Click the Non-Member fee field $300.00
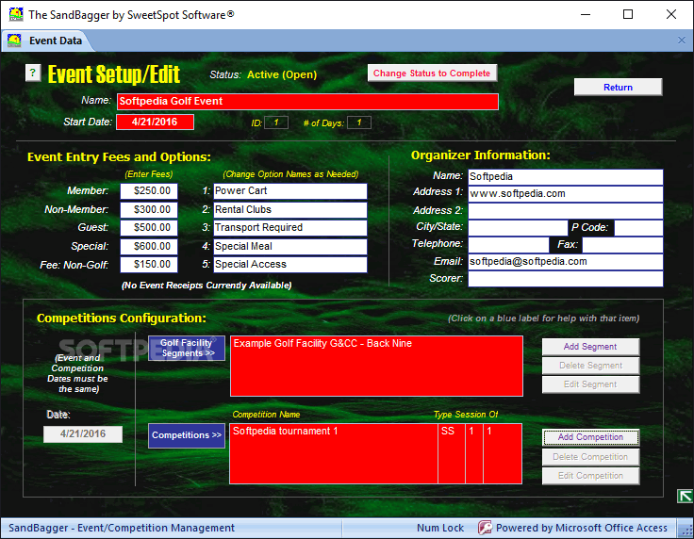Viewport: 694px width, 539px height. coord(149,209)
